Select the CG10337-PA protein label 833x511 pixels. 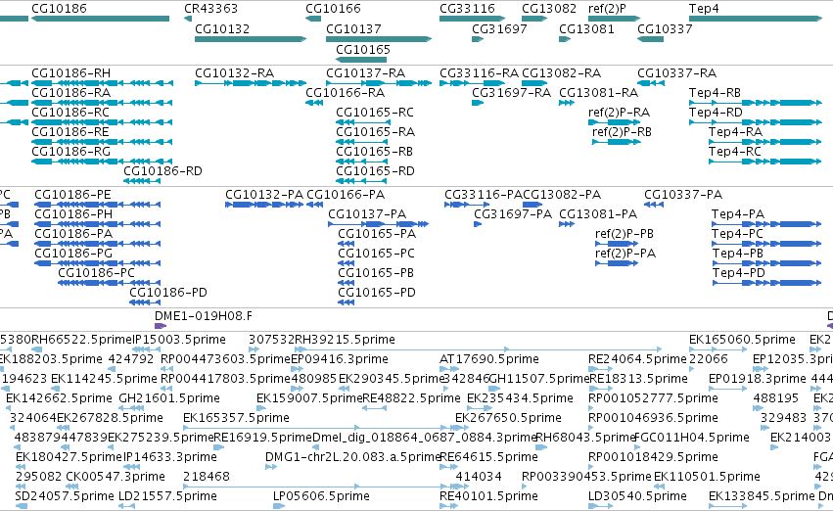(x=683, y=195)
